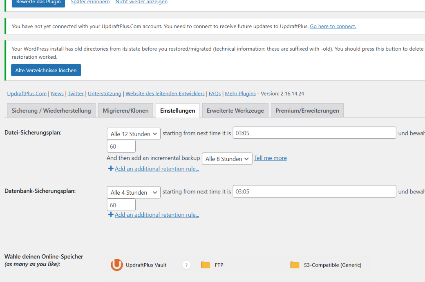The height and width of the screenshot is (282, 425).
Task: Switch to Sicherung / Wiederherstellung tab
Action: 51,111
